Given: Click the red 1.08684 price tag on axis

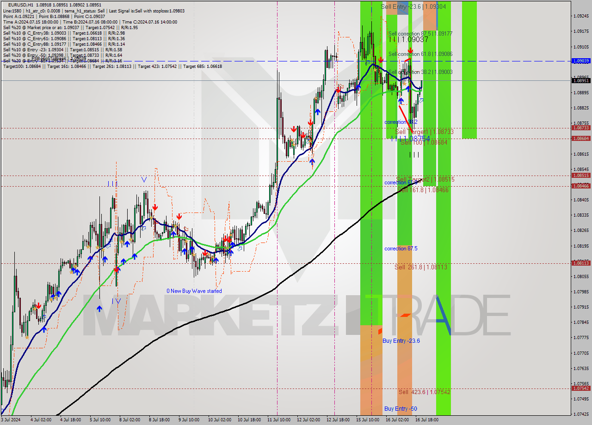Looking at the screenshot, I should pyautogui.click(x=581, y=139).
